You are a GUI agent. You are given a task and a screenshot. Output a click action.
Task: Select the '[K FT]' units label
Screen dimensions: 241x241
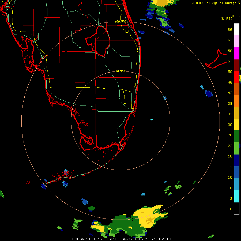point(226,19)
